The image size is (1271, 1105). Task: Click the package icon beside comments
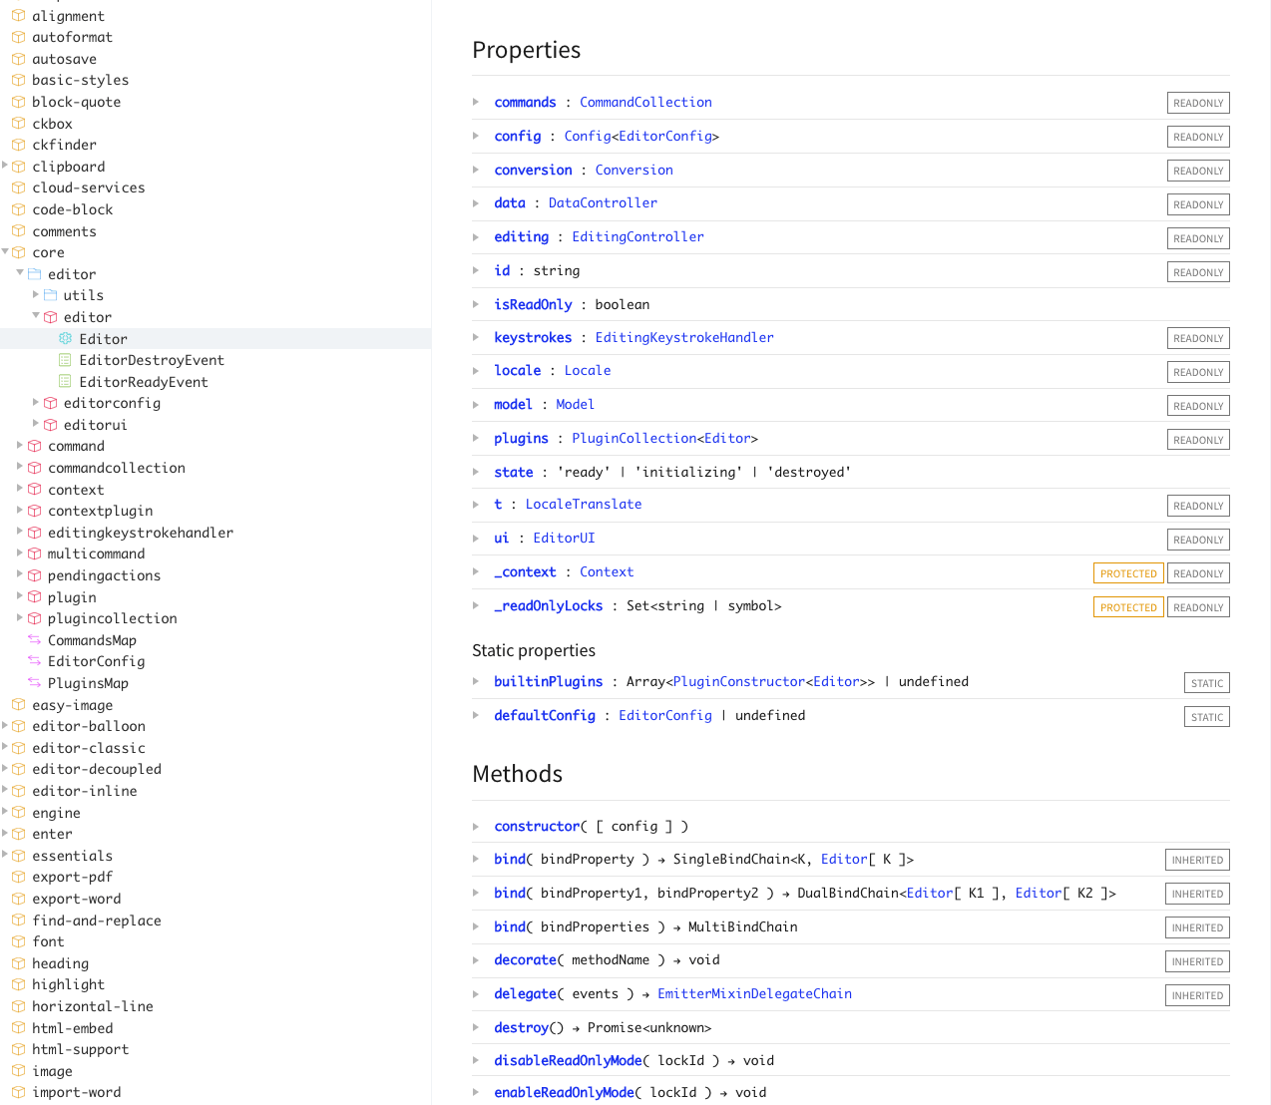pyautogui.click(x=18, y=231)
